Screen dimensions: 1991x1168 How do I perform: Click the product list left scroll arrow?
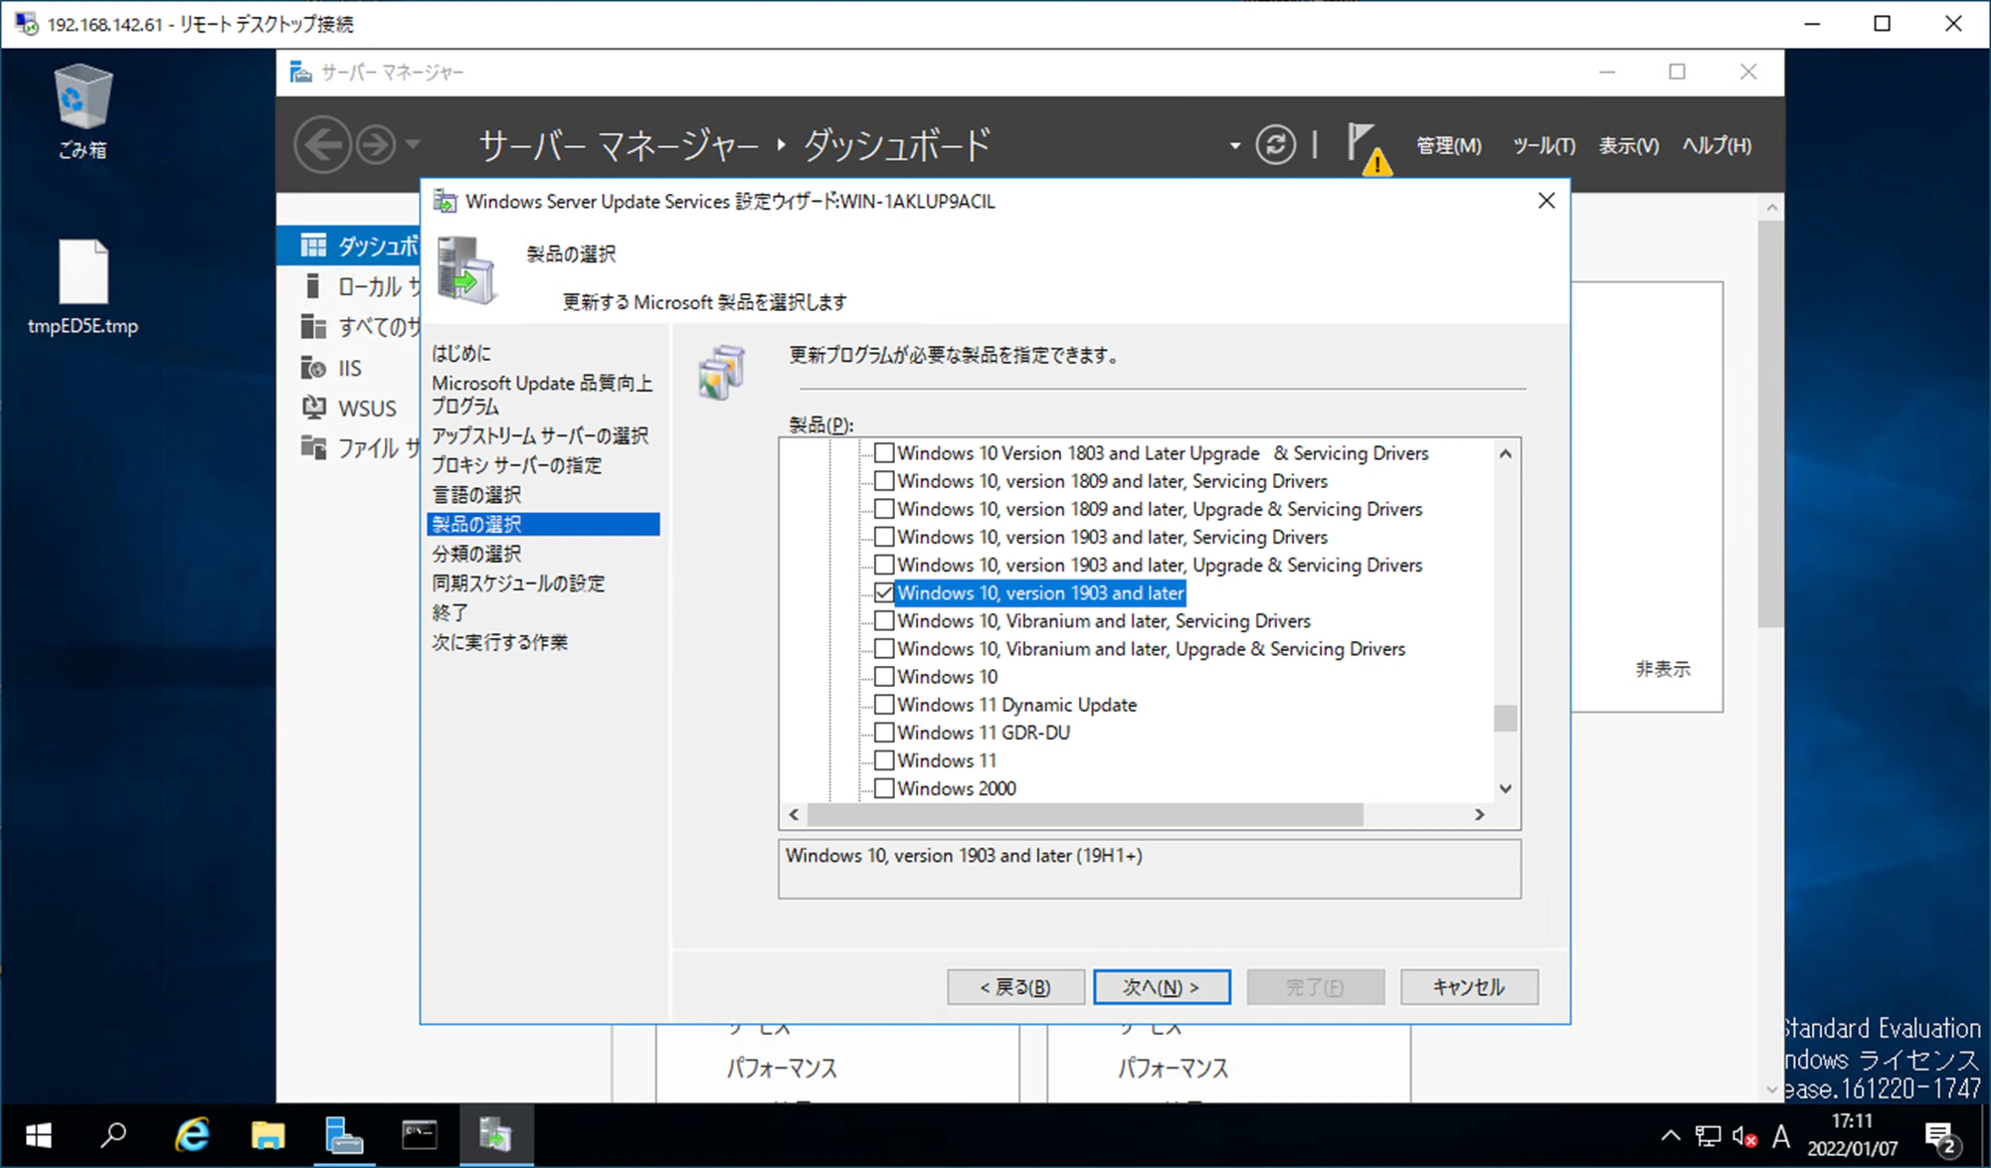[794, 815]
